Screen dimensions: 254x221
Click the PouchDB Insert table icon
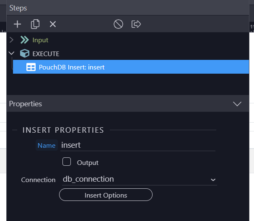(31, 67)
